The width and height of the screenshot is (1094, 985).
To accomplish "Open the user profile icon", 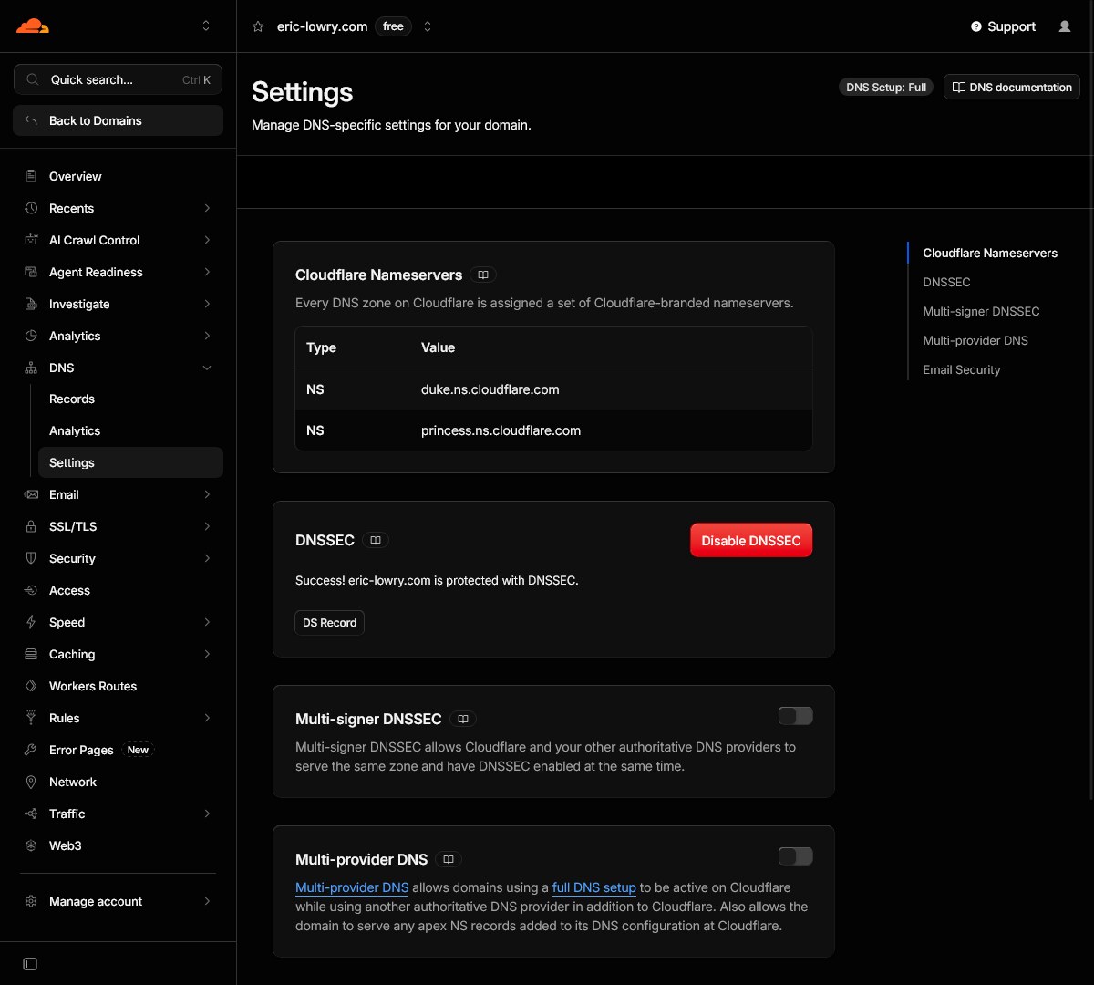I will 1065,26.
